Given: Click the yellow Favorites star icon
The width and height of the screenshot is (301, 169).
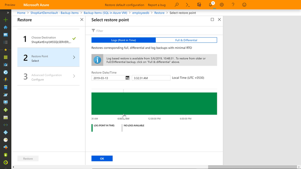Looking at the screenshot, I should tap(5, 50).
